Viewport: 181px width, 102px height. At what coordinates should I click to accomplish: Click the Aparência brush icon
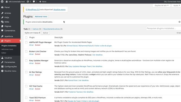click(x=2, y=36)
